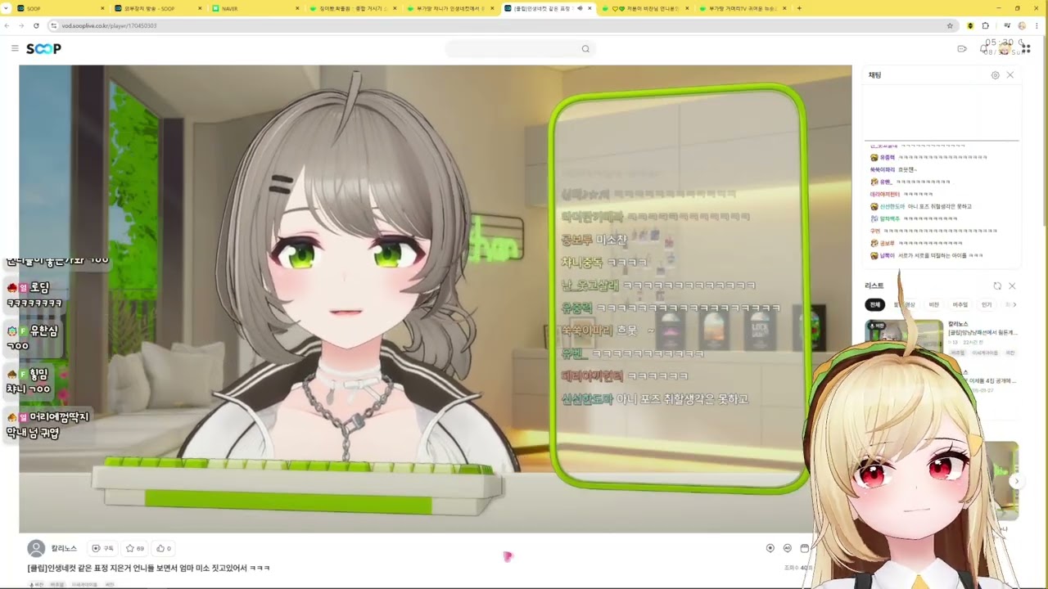The image size is (1048, 589).
Task: Refresh the 리스트 video list
Action: click(997, 286)
